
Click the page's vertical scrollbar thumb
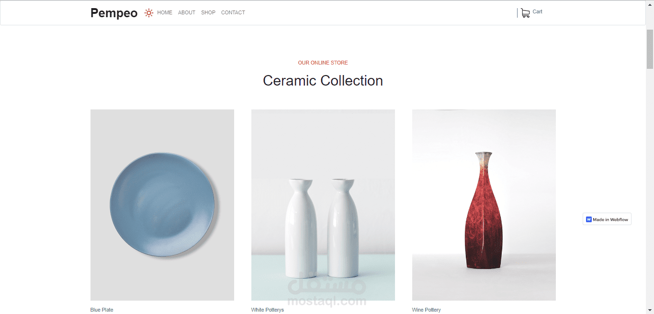pyautogui.click(x=650, y=49)
